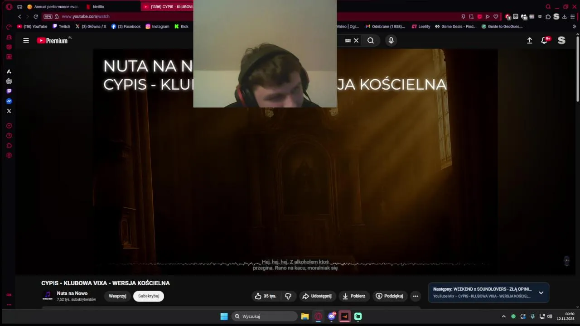The height and width of the screenshot is (326, 580).
Task: Open the Główna / X bookmark
Action: [91, 27]
